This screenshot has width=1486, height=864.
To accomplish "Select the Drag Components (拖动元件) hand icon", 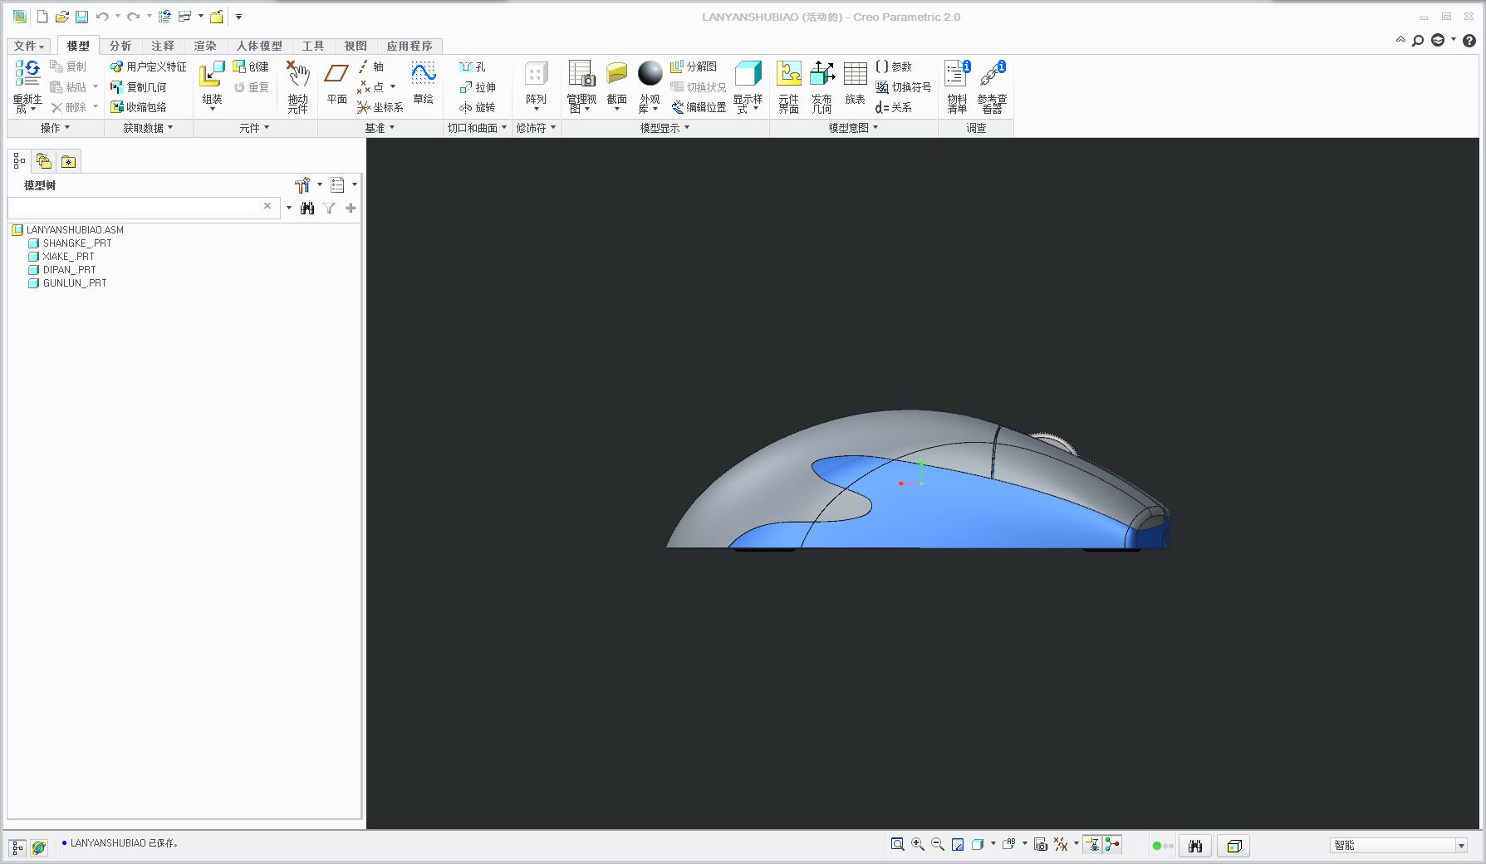I will click(298, 73).
